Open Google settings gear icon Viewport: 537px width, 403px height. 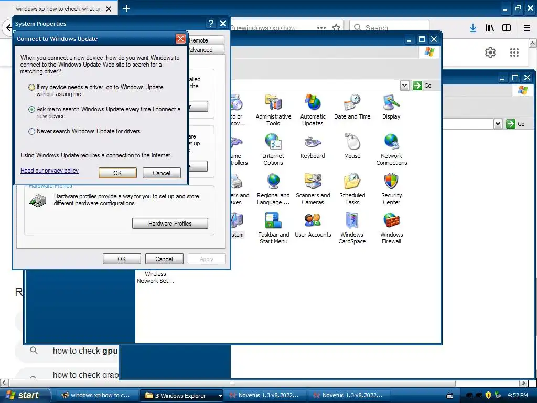pos(490,52)
